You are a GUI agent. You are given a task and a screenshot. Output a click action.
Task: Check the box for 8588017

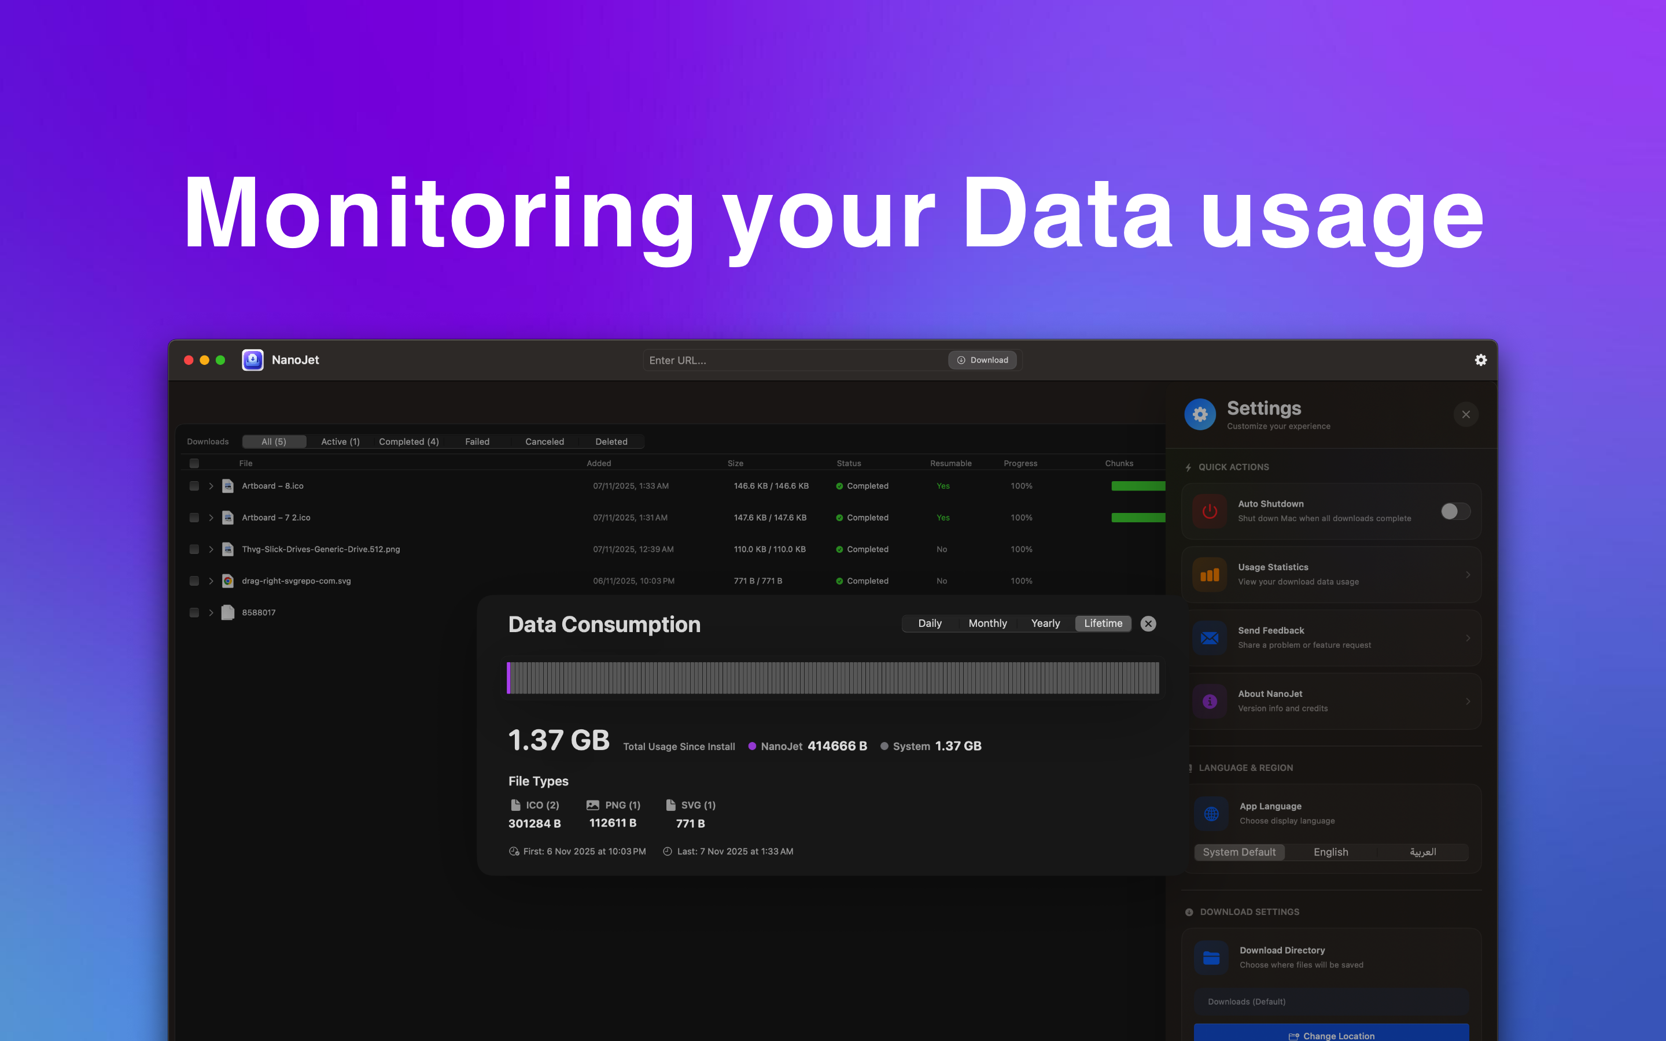coord(194,613)
